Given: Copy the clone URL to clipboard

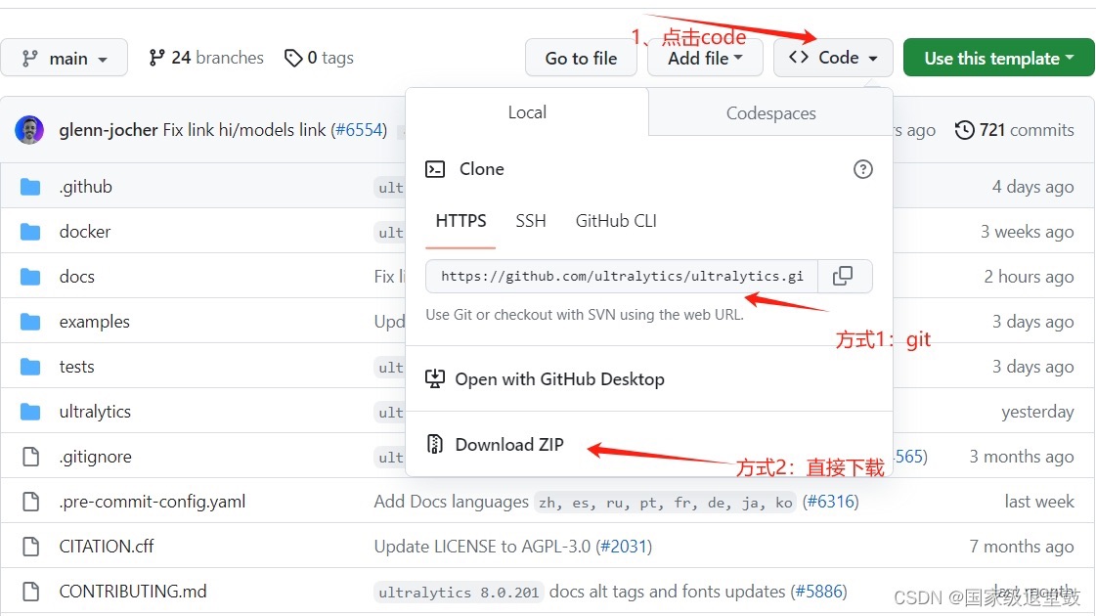Looking at the screenshot, I should [845, 276].
